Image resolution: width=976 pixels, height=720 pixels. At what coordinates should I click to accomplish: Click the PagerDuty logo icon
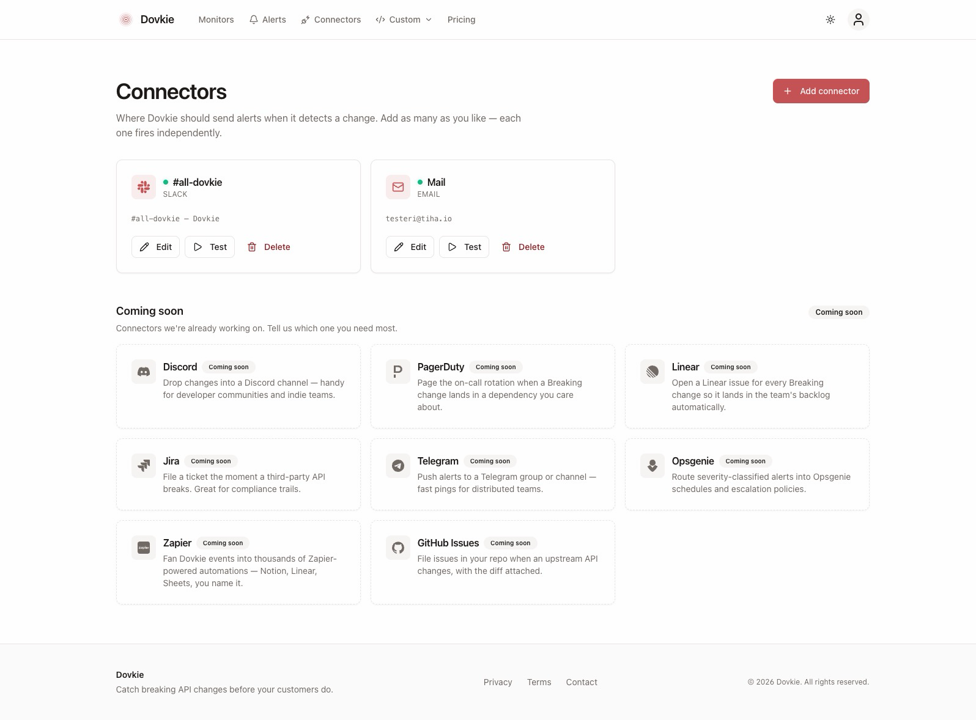pos(398,372)
